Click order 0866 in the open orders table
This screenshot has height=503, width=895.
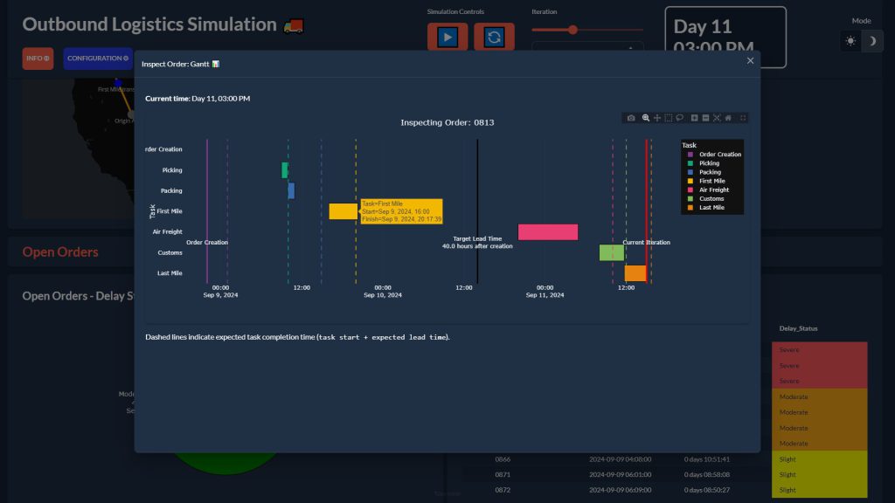503,459
